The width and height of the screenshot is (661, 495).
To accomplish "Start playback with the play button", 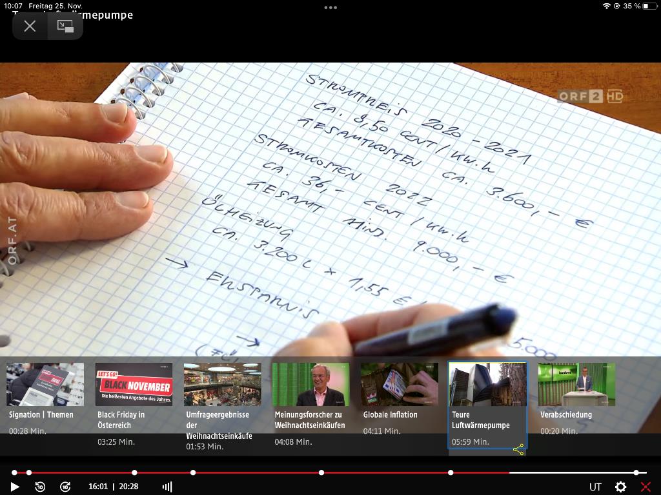I will coord(15,487).
